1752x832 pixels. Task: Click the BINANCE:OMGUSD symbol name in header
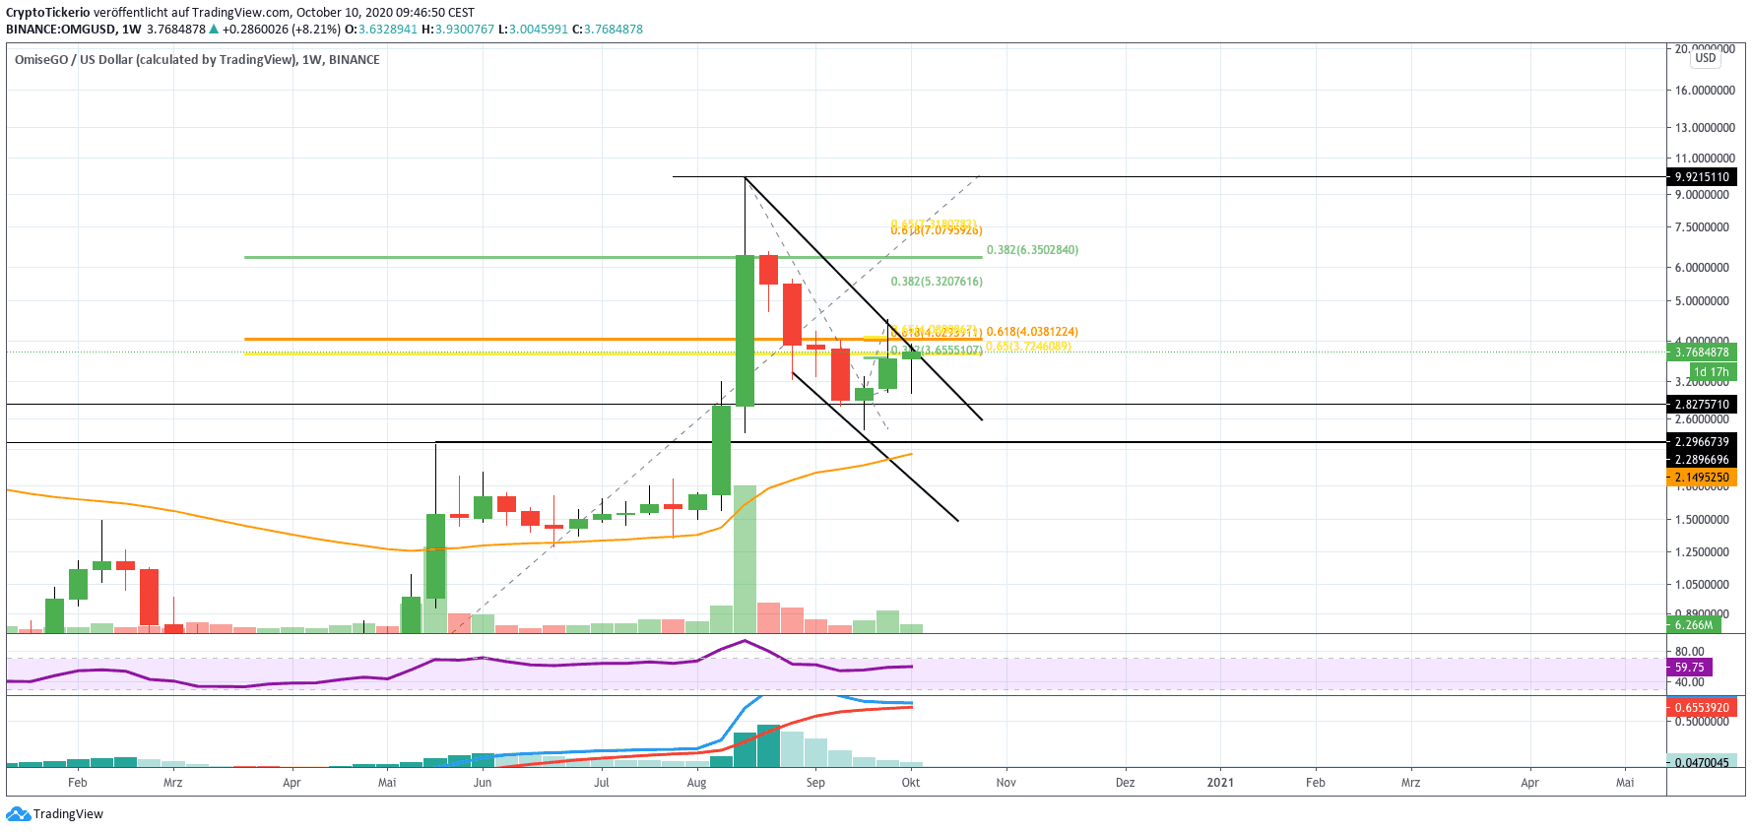tap(60, 30)
